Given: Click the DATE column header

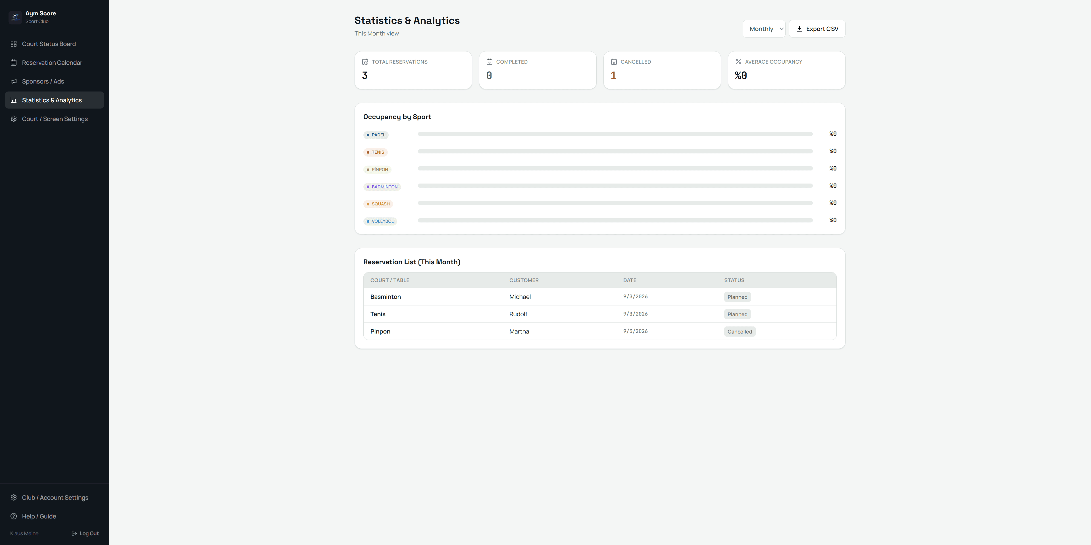Looking at the screenshot, I should click(629, 280).
